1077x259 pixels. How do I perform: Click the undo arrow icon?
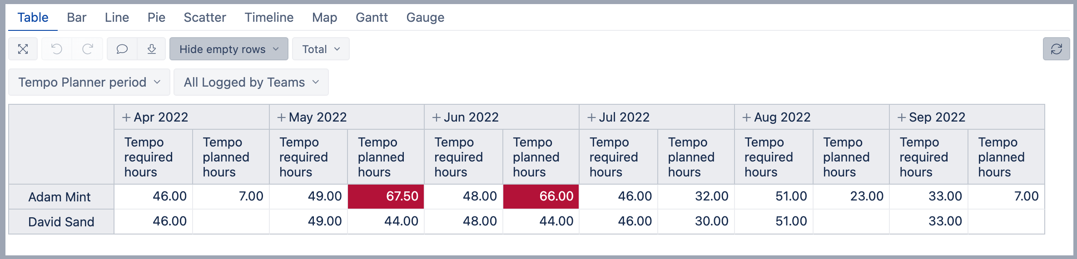point(57,49)
